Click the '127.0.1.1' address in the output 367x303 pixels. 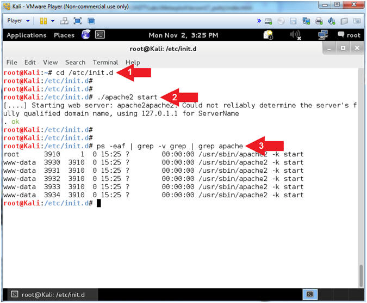160,113
